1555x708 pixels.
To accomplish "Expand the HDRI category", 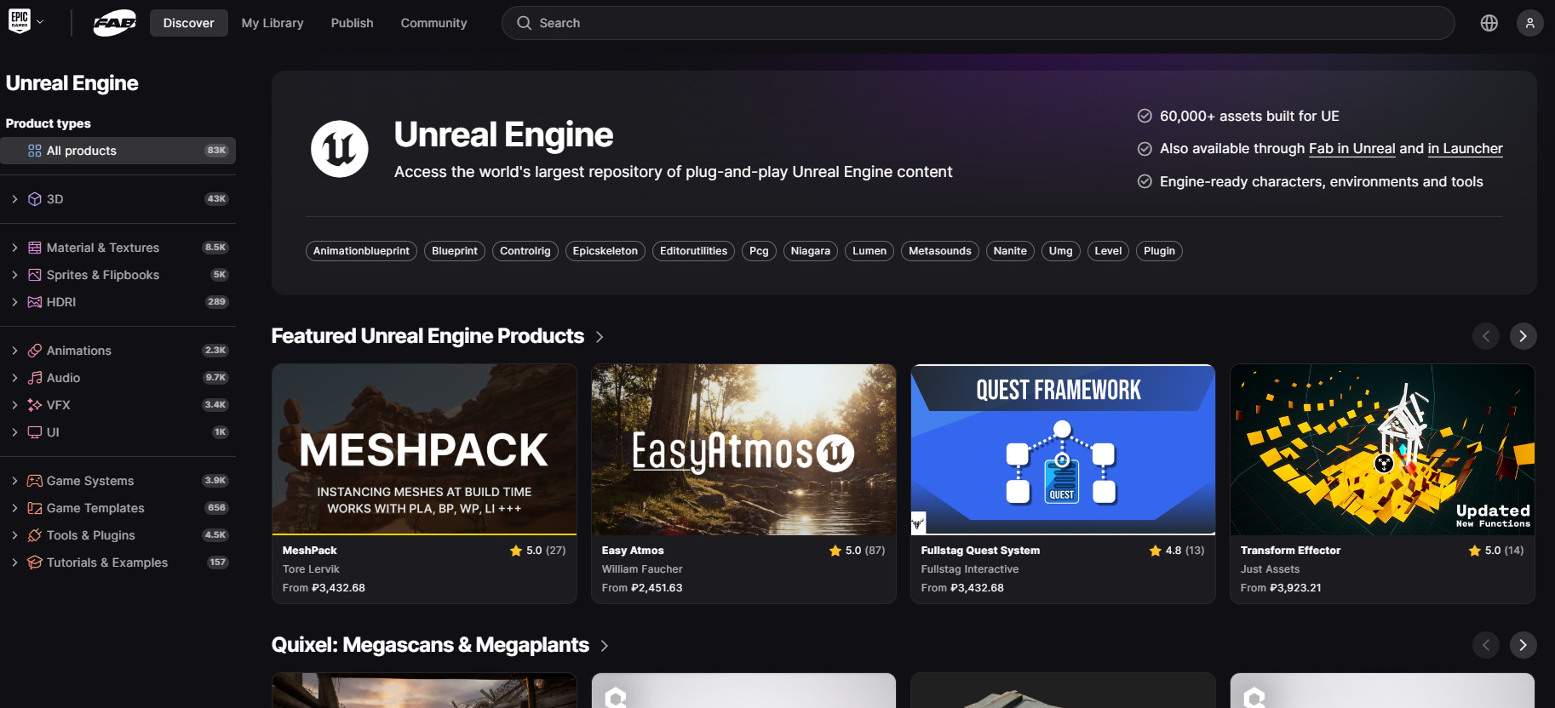I will point(14,302).
